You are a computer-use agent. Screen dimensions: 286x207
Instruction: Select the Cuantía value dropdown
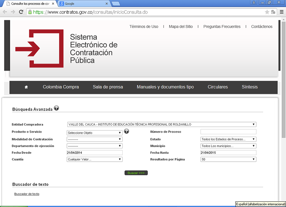[x=94, y=160]
